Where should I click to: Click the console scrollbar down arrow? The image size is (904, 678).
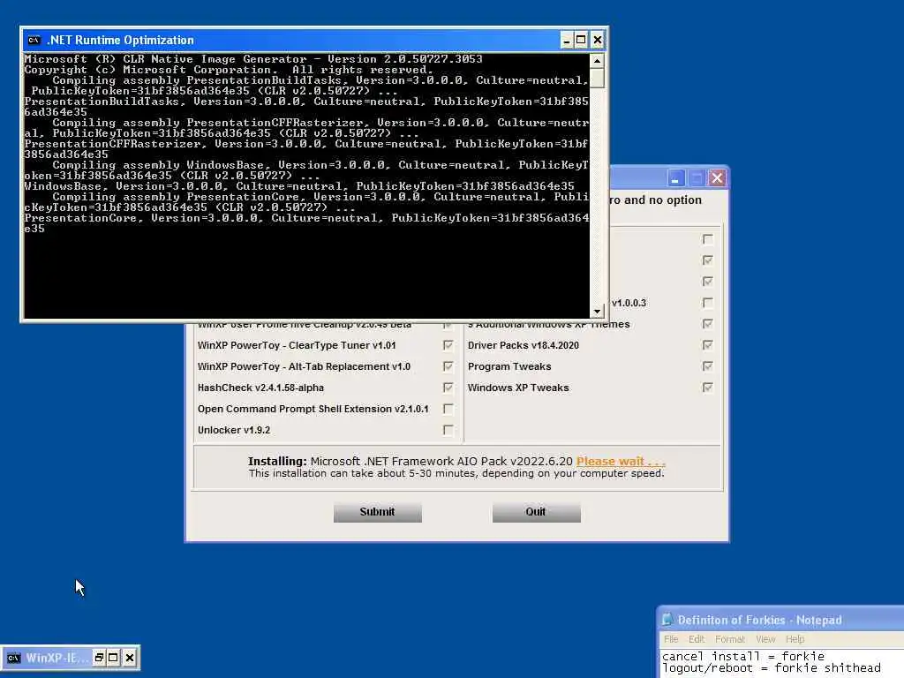[x=597, y=312]
